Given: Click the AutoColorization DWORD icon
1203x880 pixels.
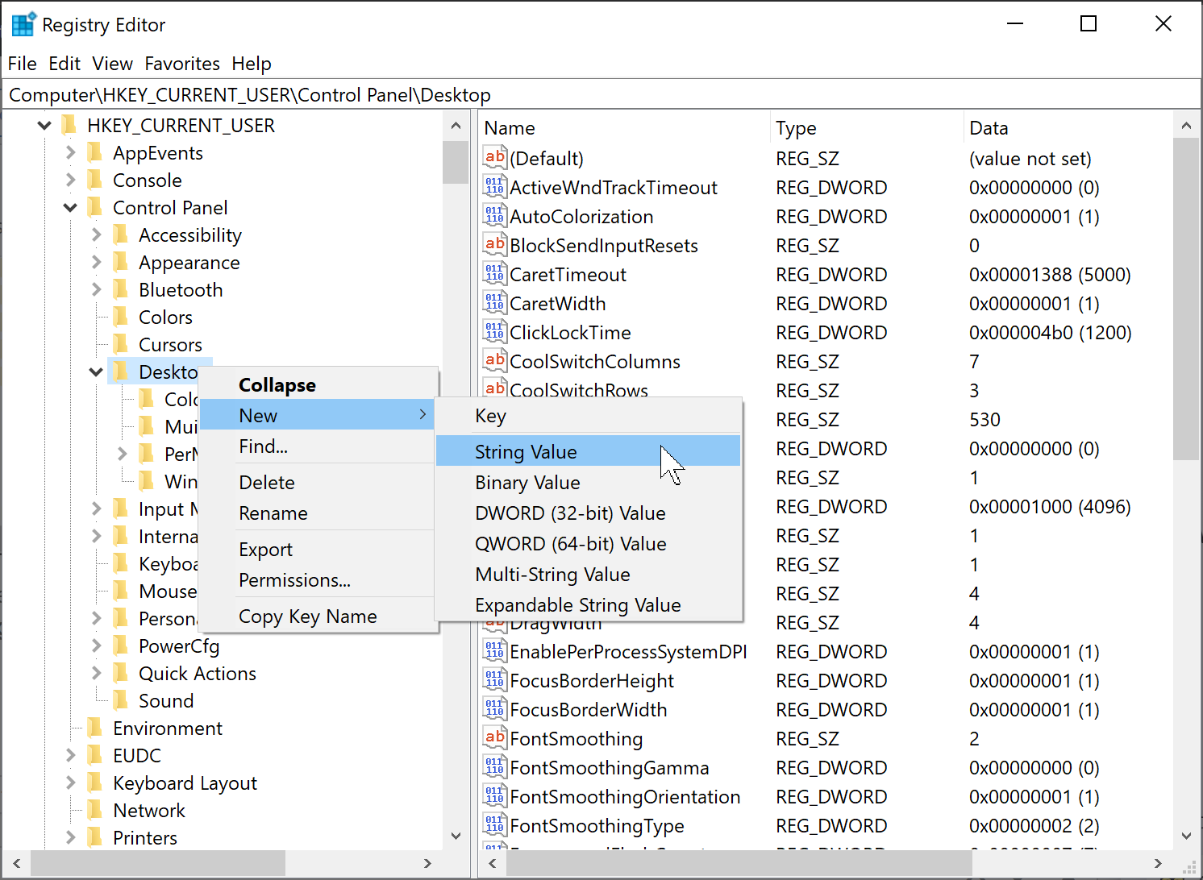Looking at the screenshot, I should click(x=495, y=216).
